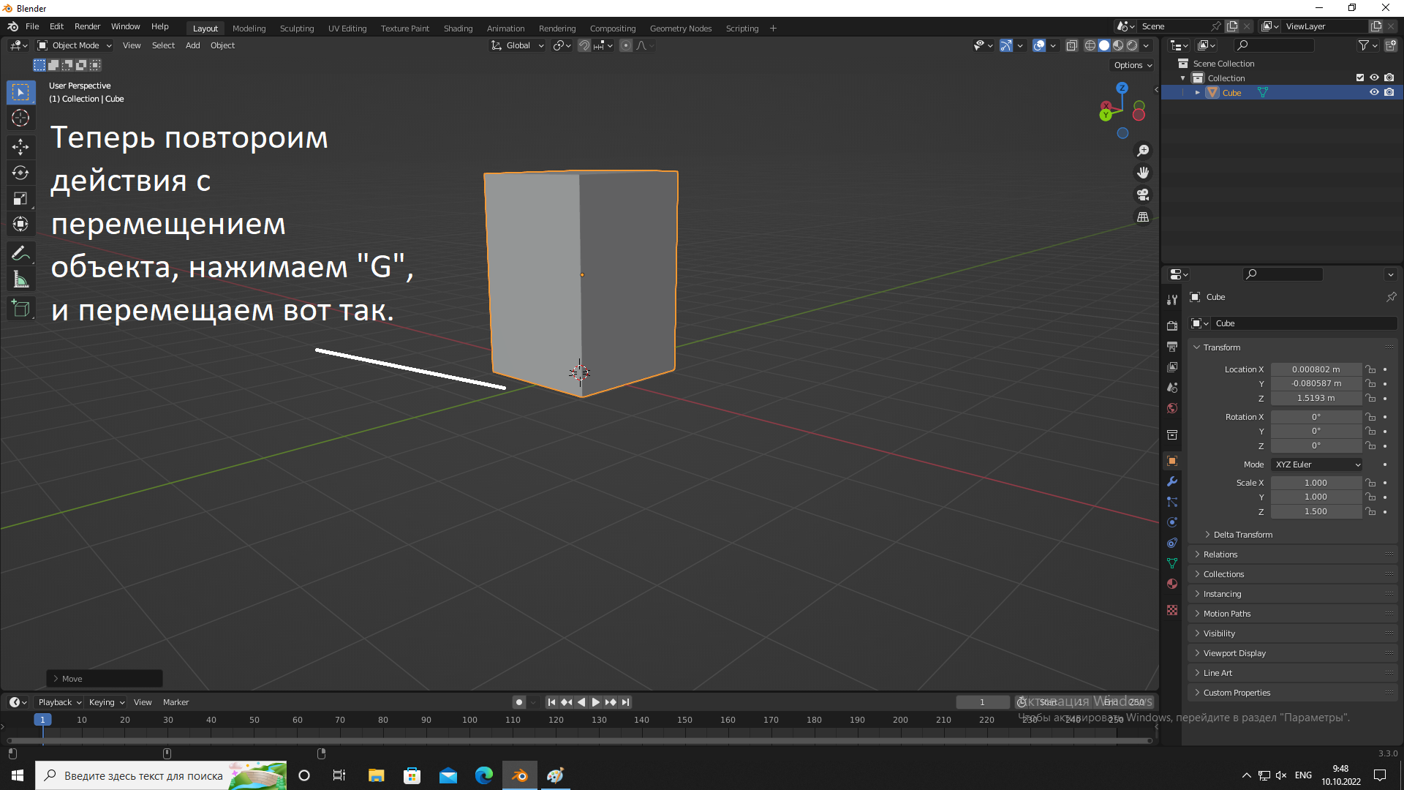The width and height of the screenshot is (1404, 790).
Task: Toggle Cube visibility eye in outliner
Action: [x=1374, y=92]
